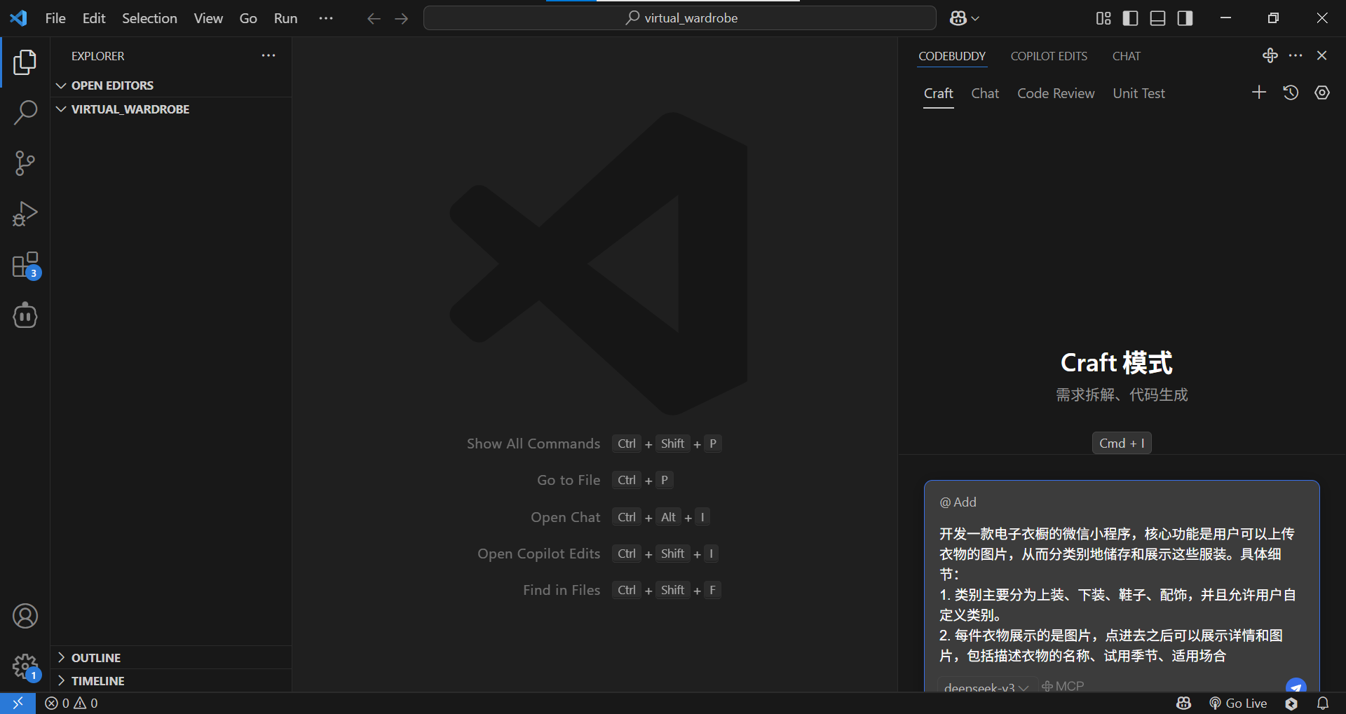The image size is (1346, 714).
Task: Open CodeBuddy settings via gear icon
Action: point(1322,92)
